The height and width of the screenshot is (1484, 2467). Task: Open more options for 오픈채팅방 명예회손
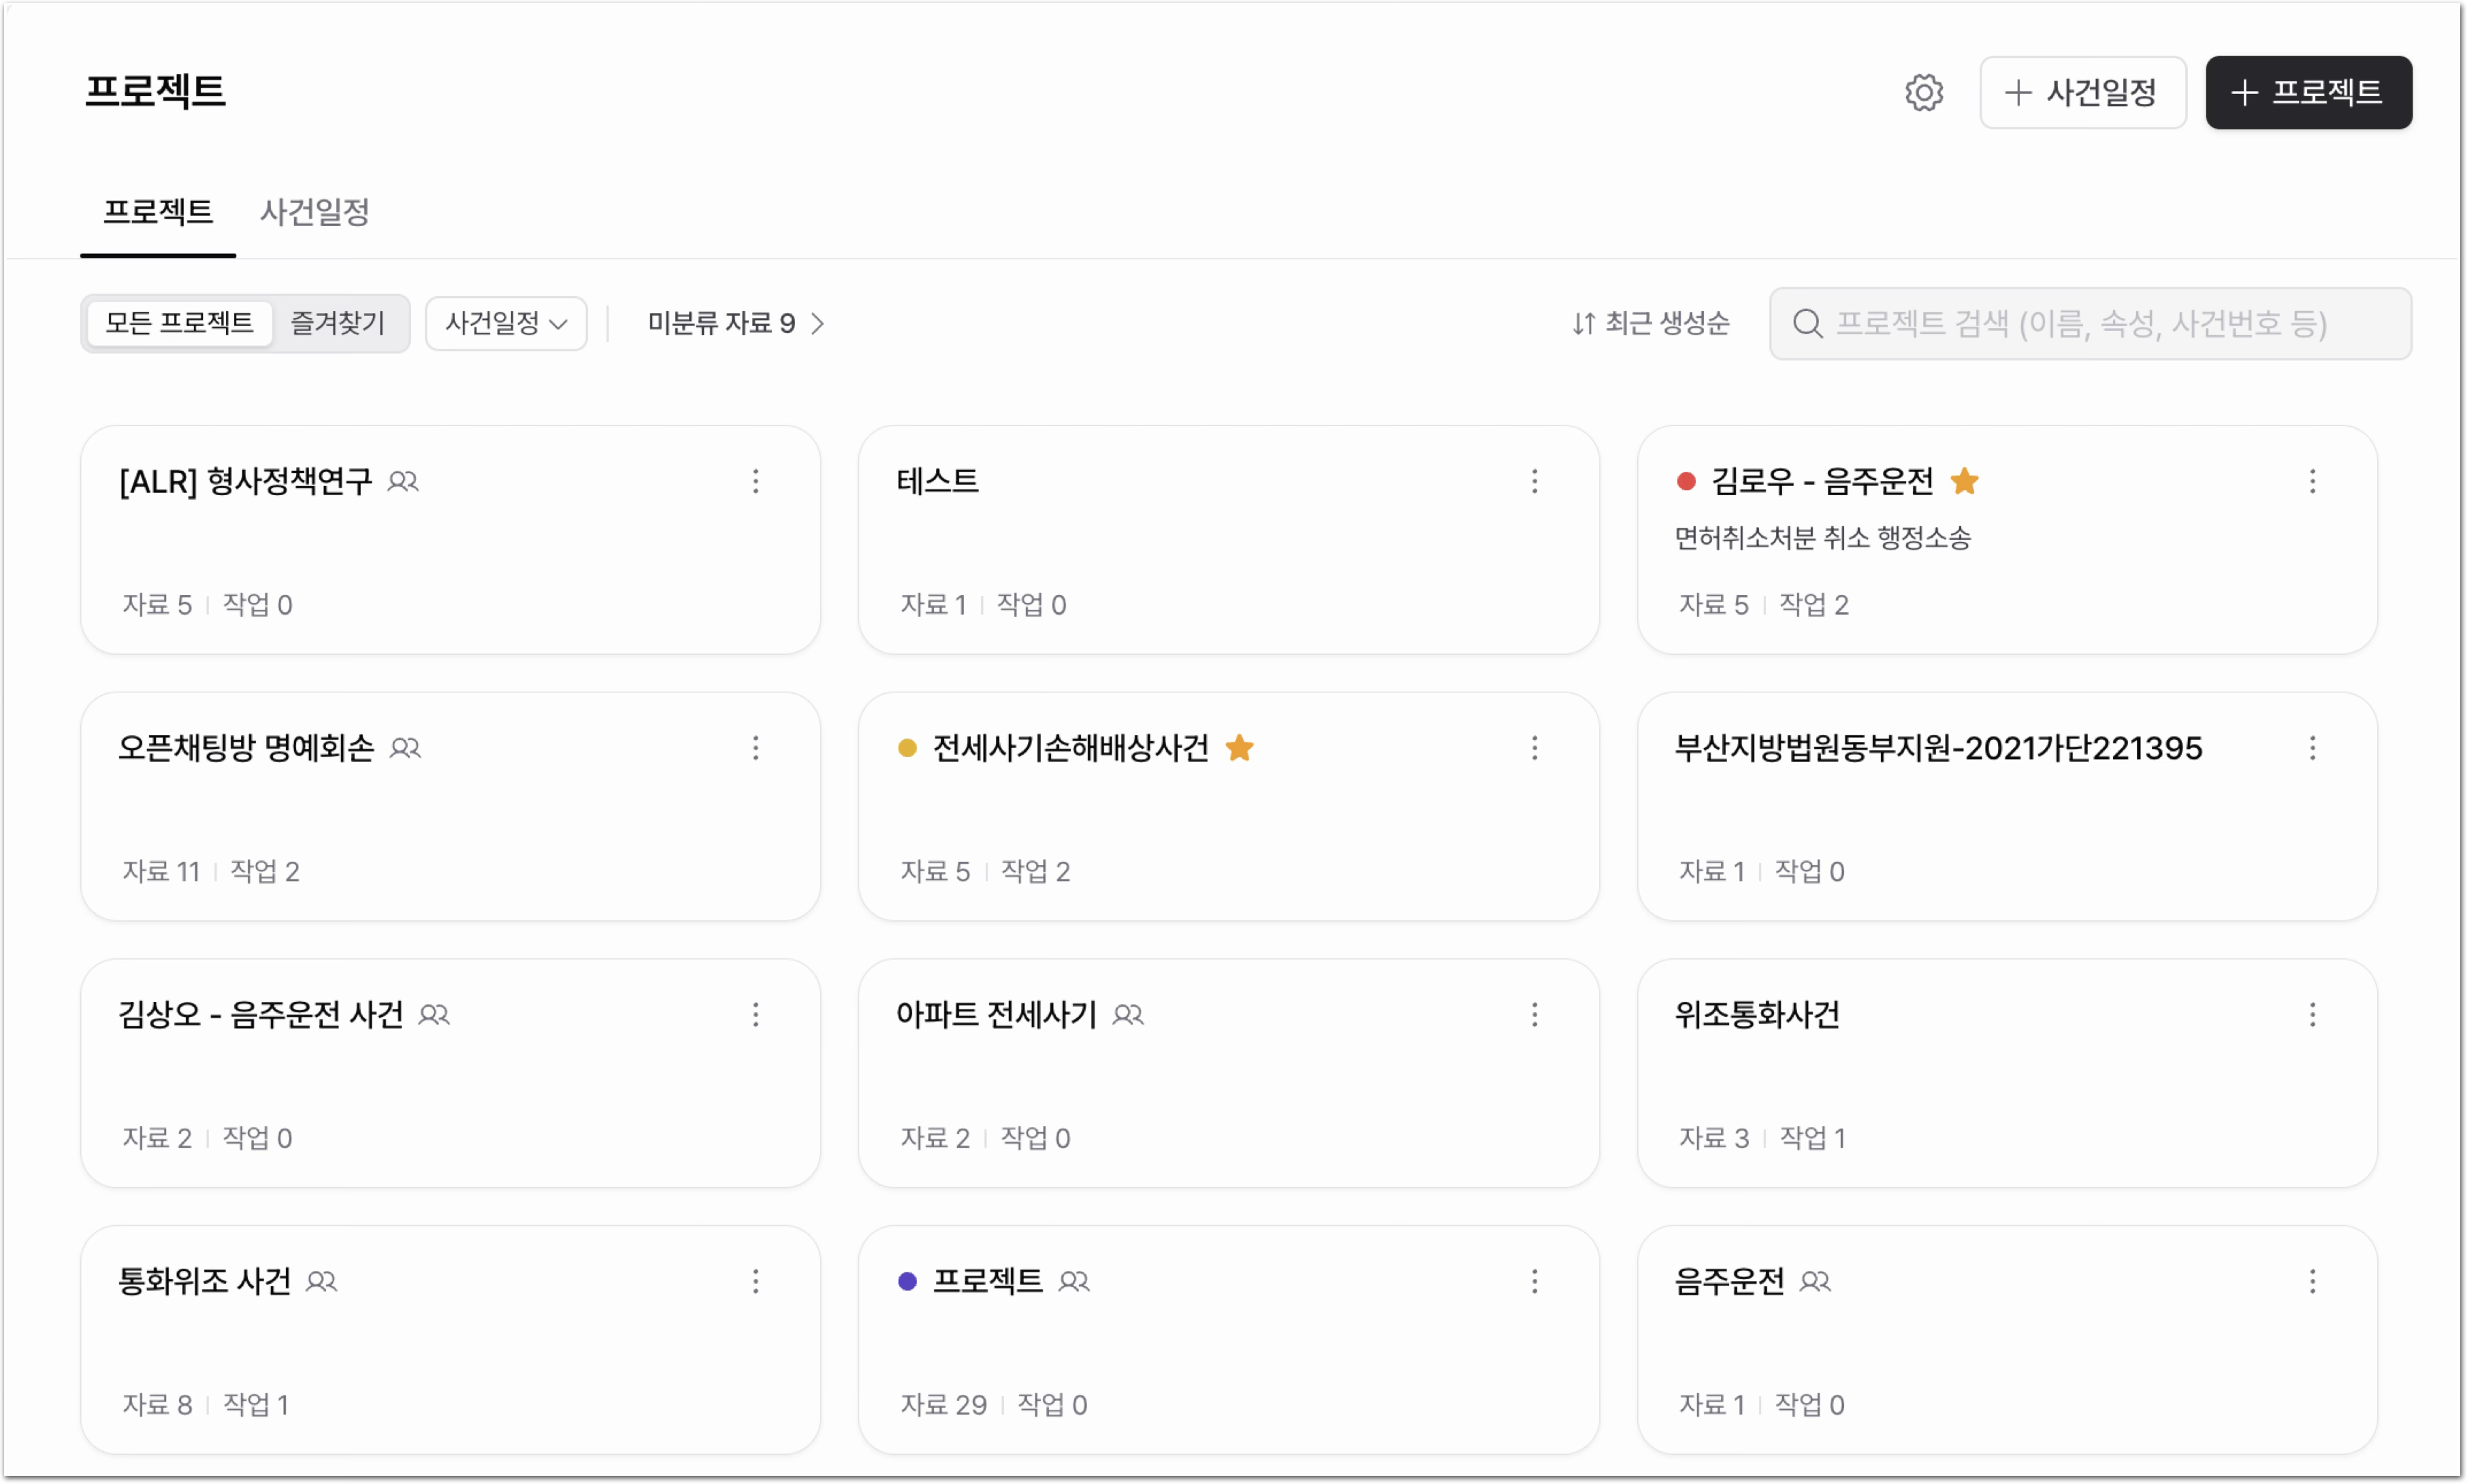[x=755, y=747]
